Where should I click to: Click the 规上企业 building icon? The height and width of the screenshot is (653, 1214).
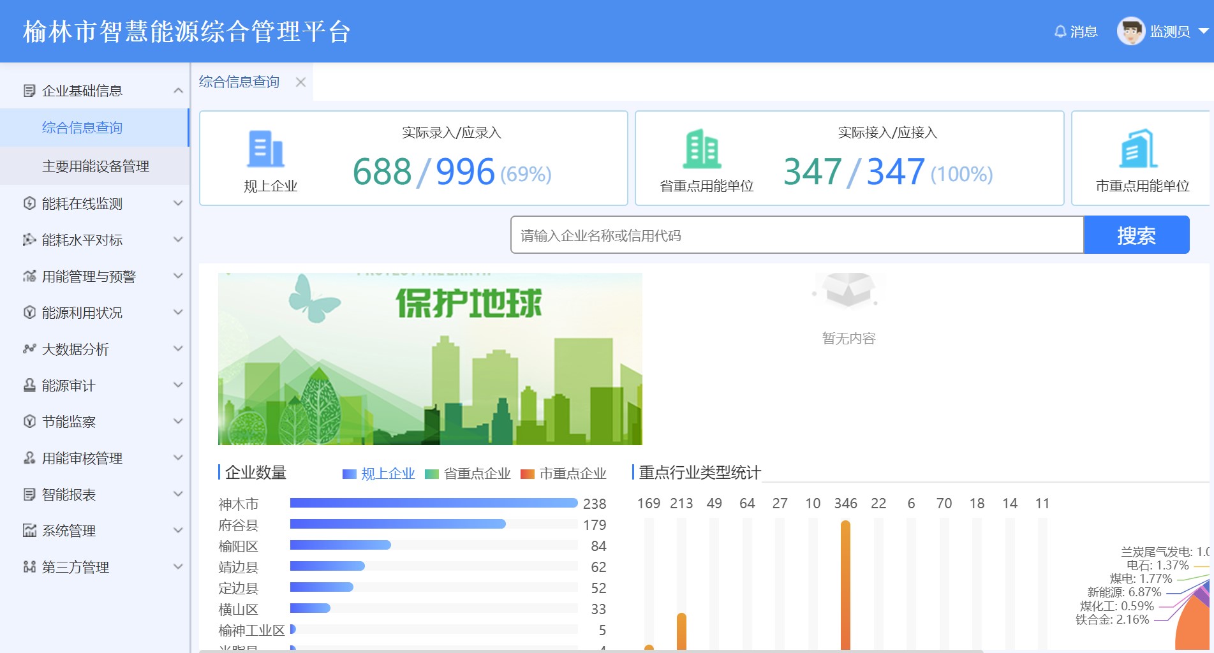tap(265, 149)
